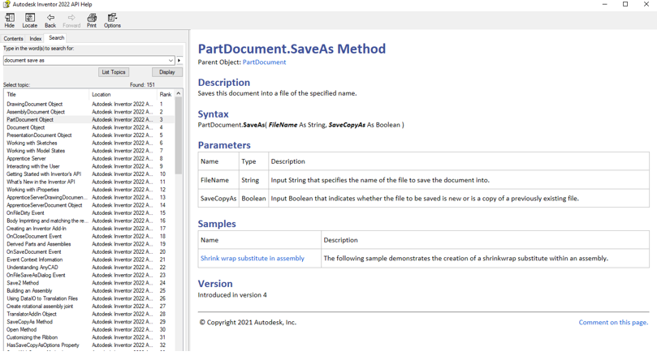
Task: Click the results list scroll up arrow
Action: 179,93
